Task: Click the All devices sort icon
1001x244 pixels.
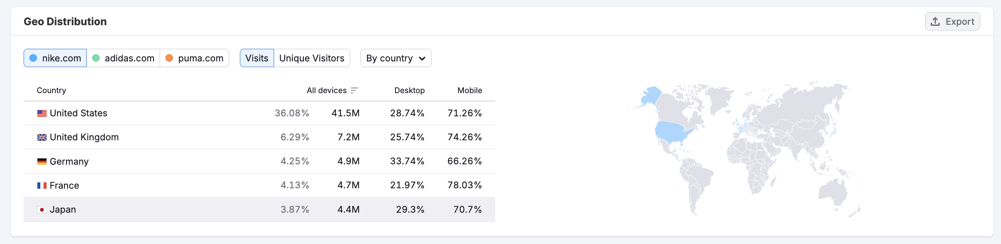Action: (354, 90)
